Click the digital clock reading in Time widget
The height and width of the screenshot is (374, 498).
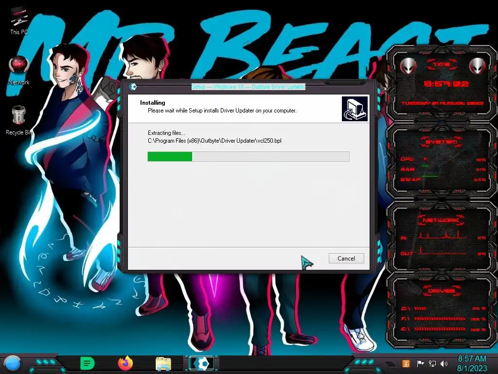(446, 84)
